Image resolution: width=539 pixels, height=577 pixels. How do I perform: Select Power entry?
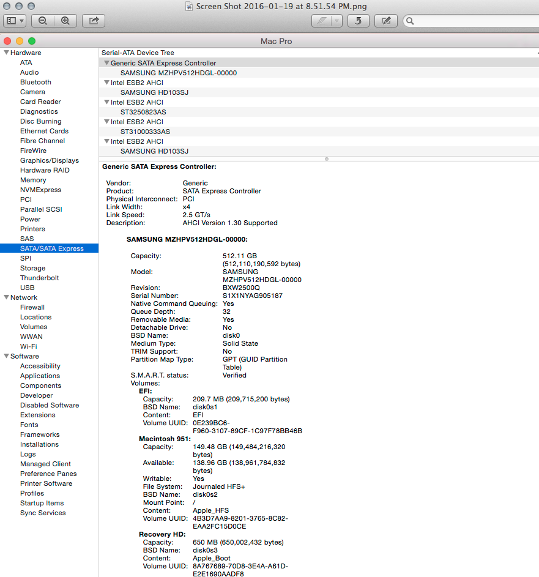(31, 219)
